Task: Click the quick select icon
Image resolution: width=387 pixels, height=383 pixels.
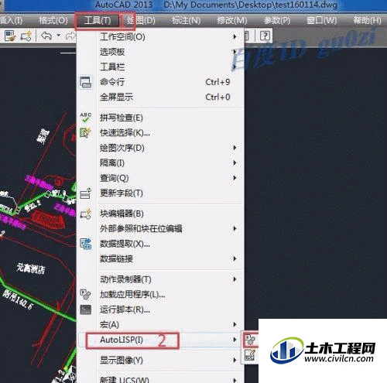Action: click(85, 132)
